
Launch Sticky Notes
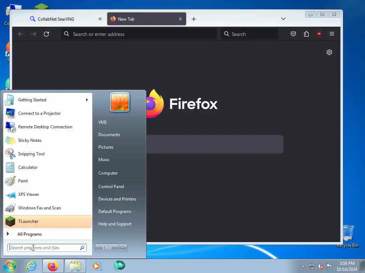(48, 140)
